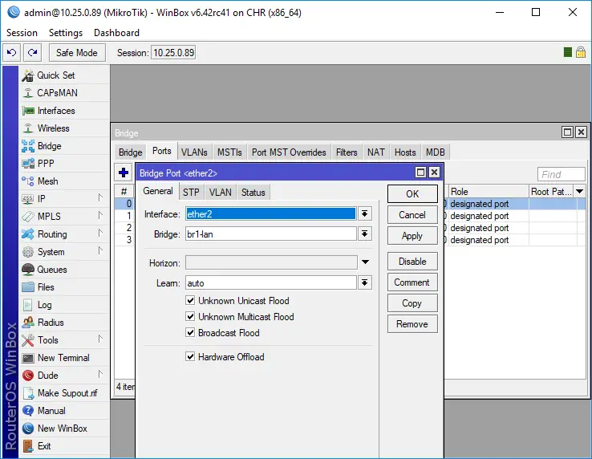Click the Dude sidebar icon

pos(28,376)
